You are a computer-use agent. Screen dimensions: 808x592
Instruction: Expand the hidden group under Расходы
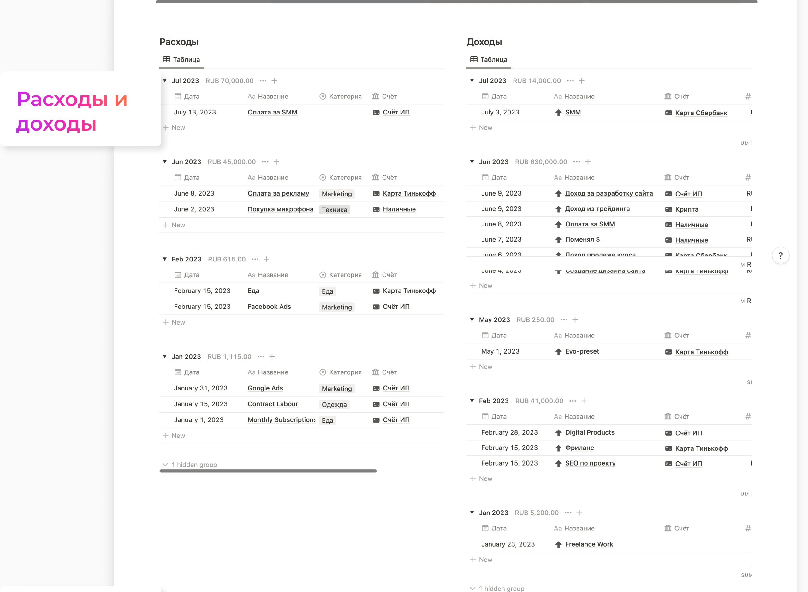190,465
